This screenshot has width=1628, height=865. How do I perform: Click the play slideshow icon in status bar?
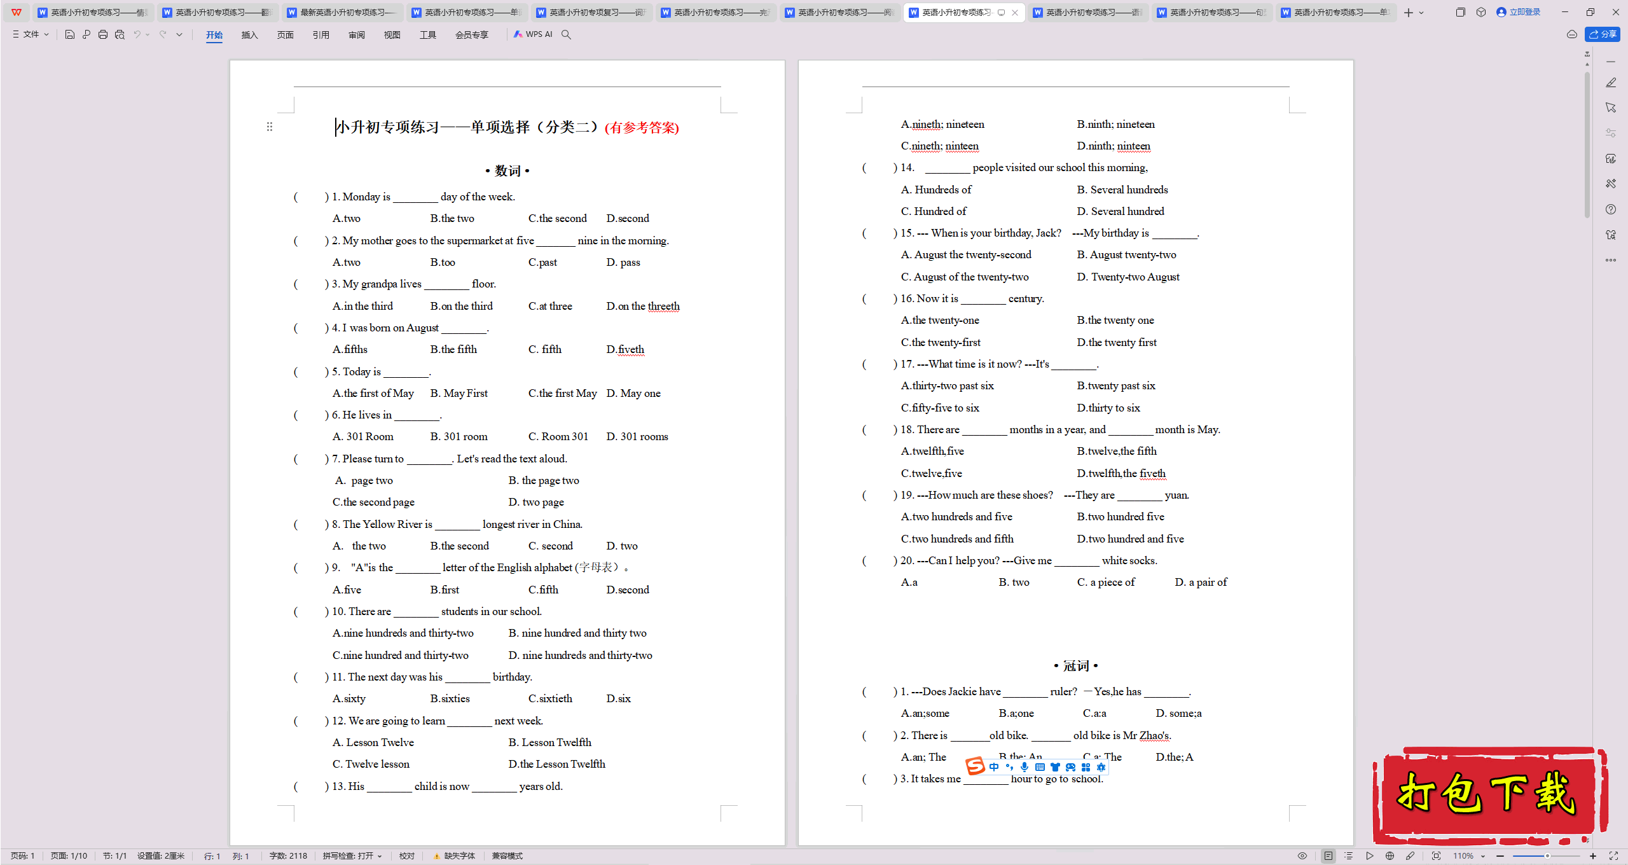[1369, 856]
